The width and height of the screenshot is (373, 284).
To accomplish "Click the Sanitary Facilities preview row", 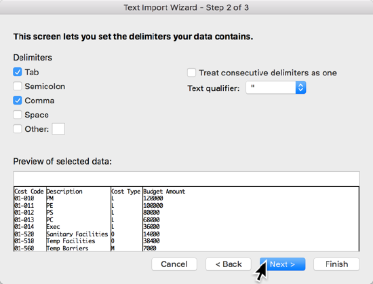I will coord(186,234).
